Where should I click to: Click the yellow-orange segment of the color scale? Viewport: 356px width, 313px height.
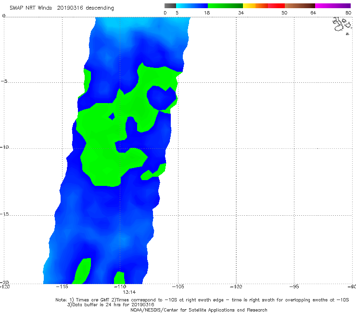click(x=255, y=6)
